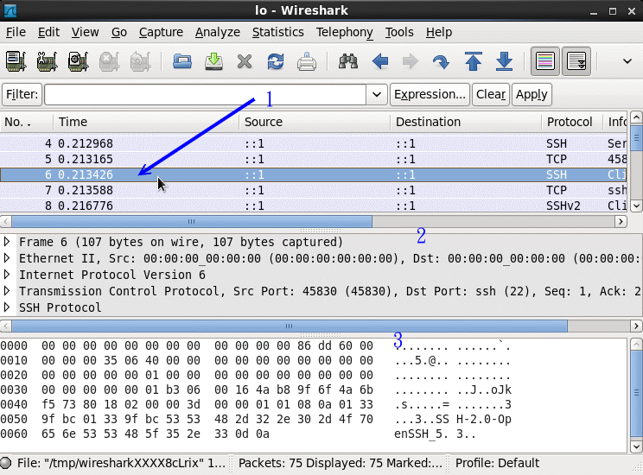Expand the Frame 6 tree node
Image resolution: width=643 pixels, height=475 pixels.
[8, 242]
